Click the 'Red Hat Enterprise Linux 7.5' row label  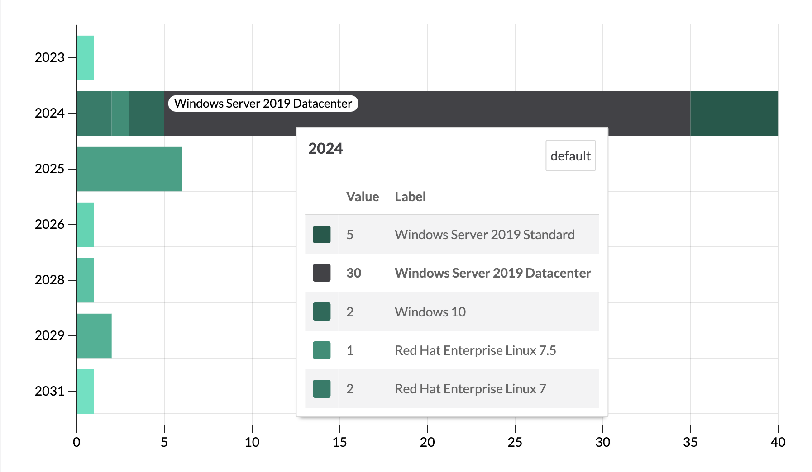[x=475, y=350]
